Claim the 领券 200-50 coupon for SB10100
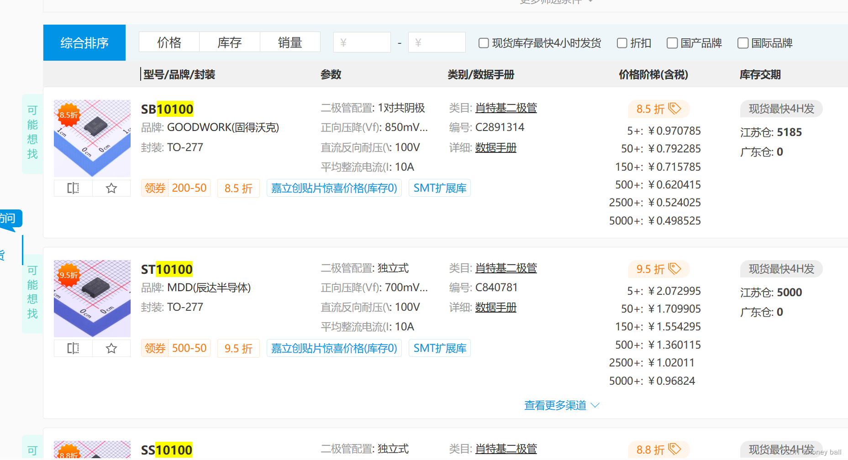848x460 pixels. tap(176, 188)
